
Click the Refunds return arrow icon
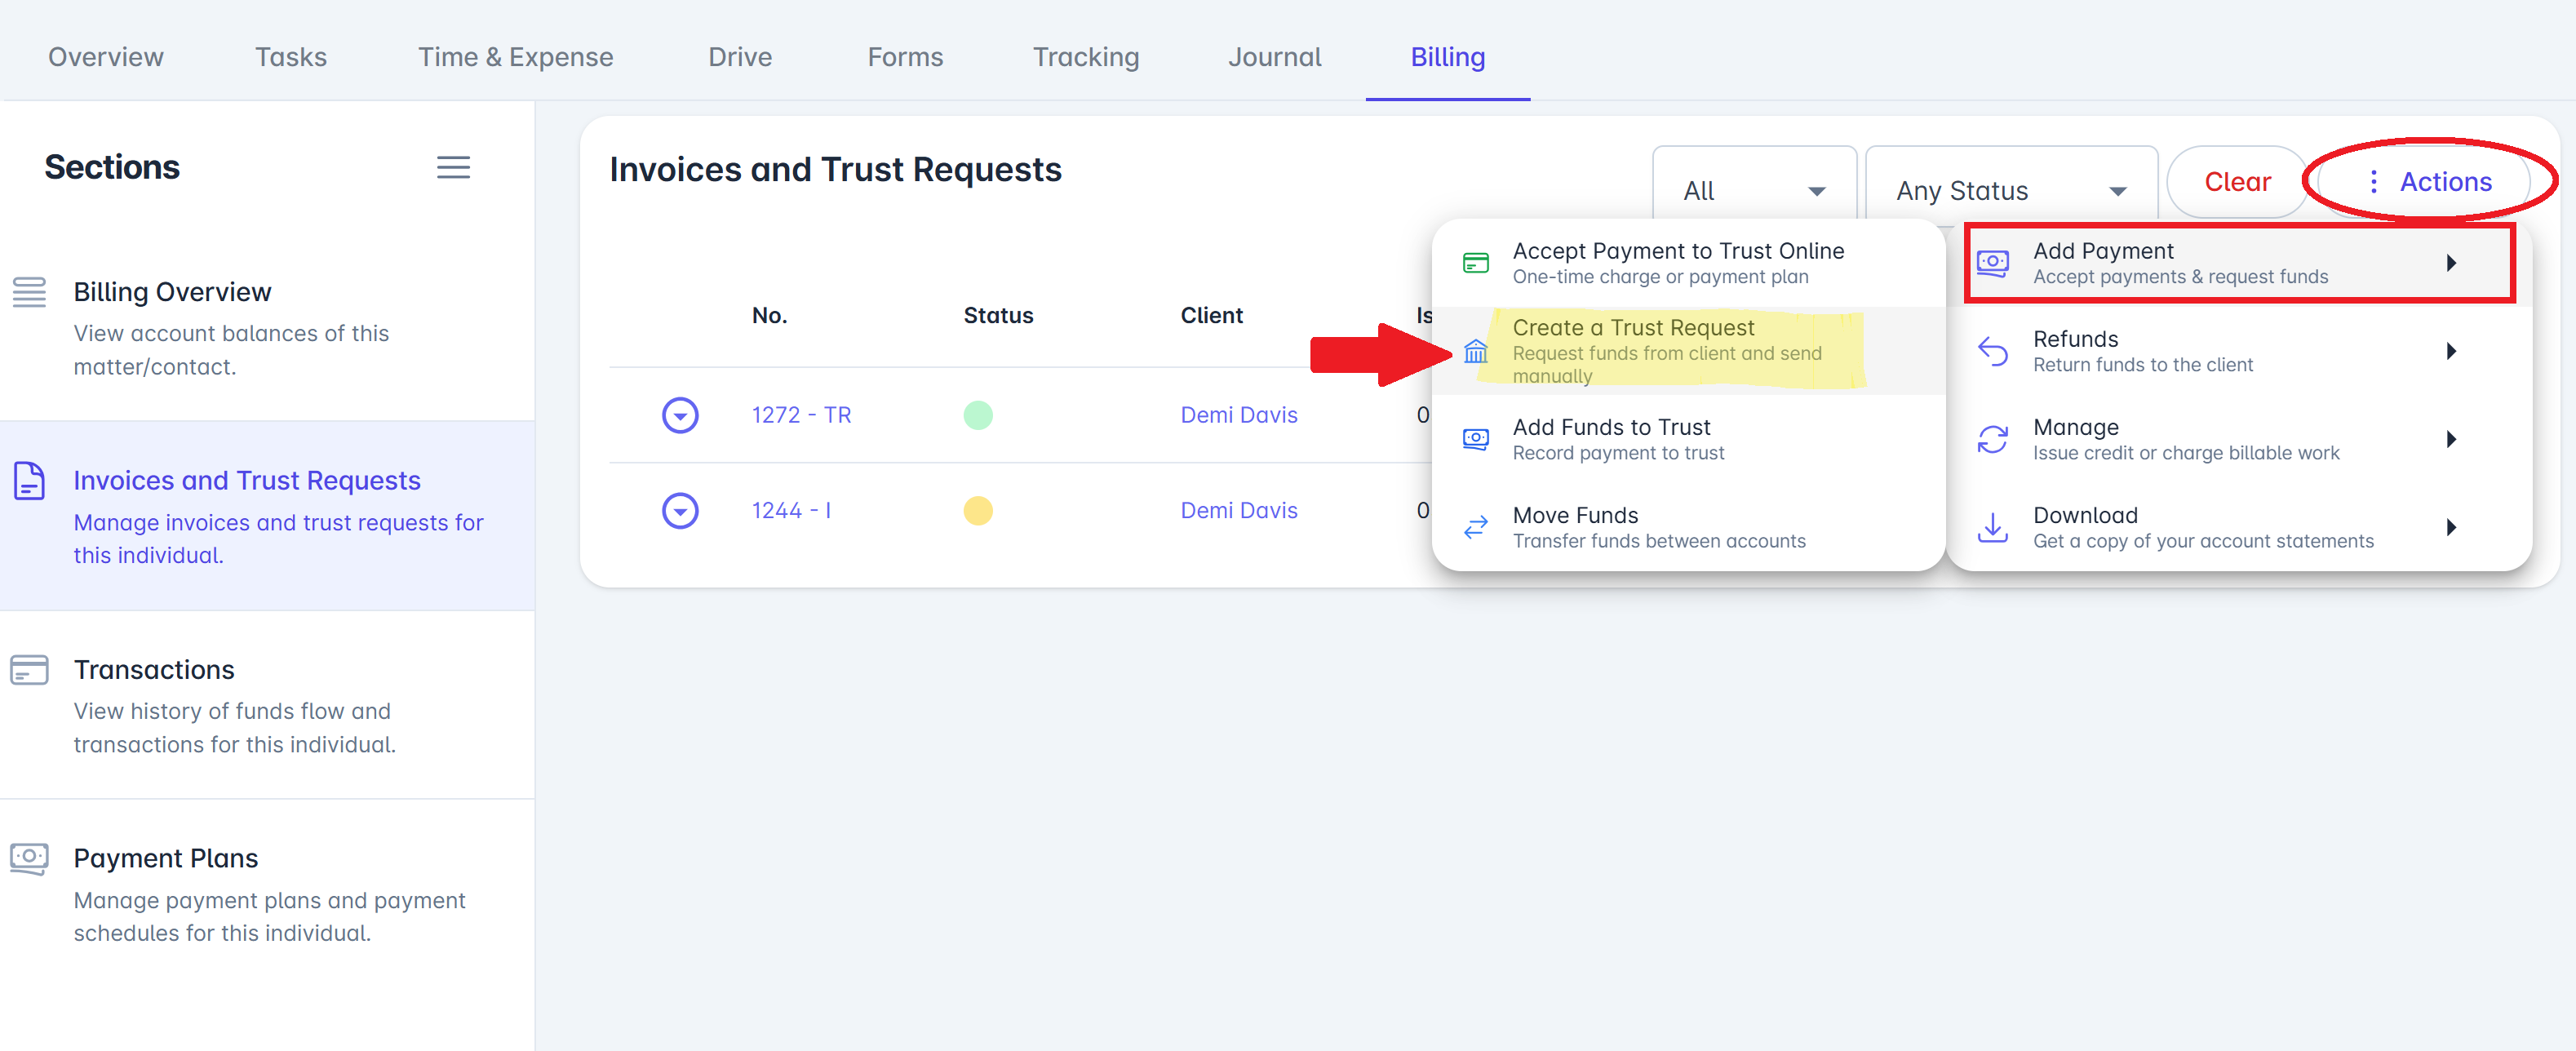point(1992,351)
